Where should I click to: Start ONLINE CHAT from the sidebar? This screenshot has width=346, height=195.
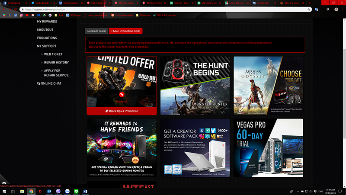coord(49,83)
